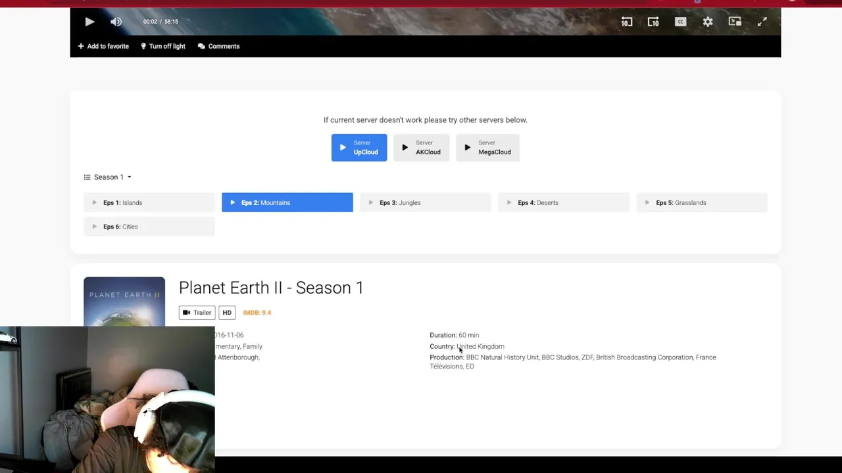Image resolution: width=842 pixels, height=473 pixels.
Task: Play Eps 1: Islands
Action: [x=149, y=202]
